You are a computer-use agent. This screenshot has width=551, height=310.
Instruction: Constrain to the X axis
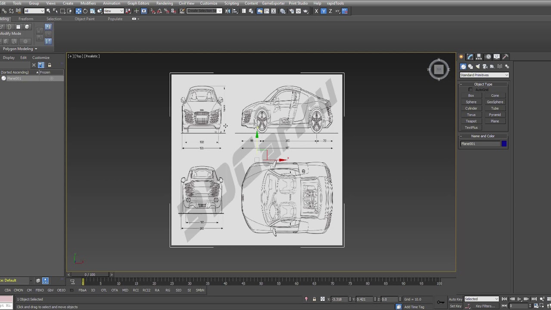pyautogui.click(x=316, y=11)
